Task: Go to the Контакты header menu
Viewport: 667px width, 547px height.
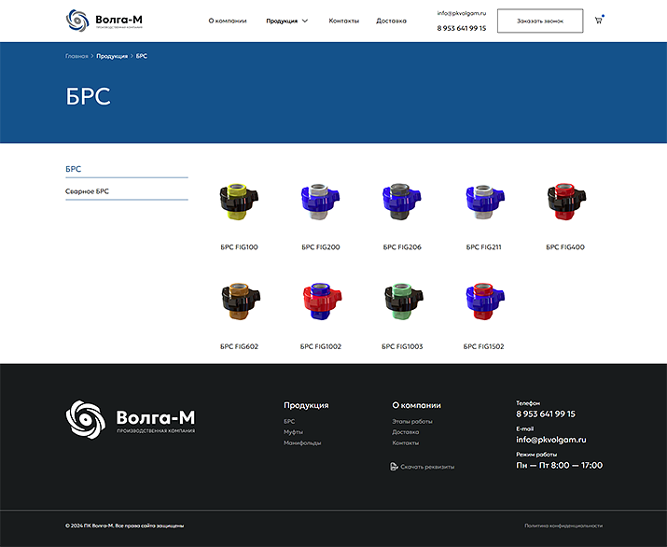Action: click(x=343, y=21)
